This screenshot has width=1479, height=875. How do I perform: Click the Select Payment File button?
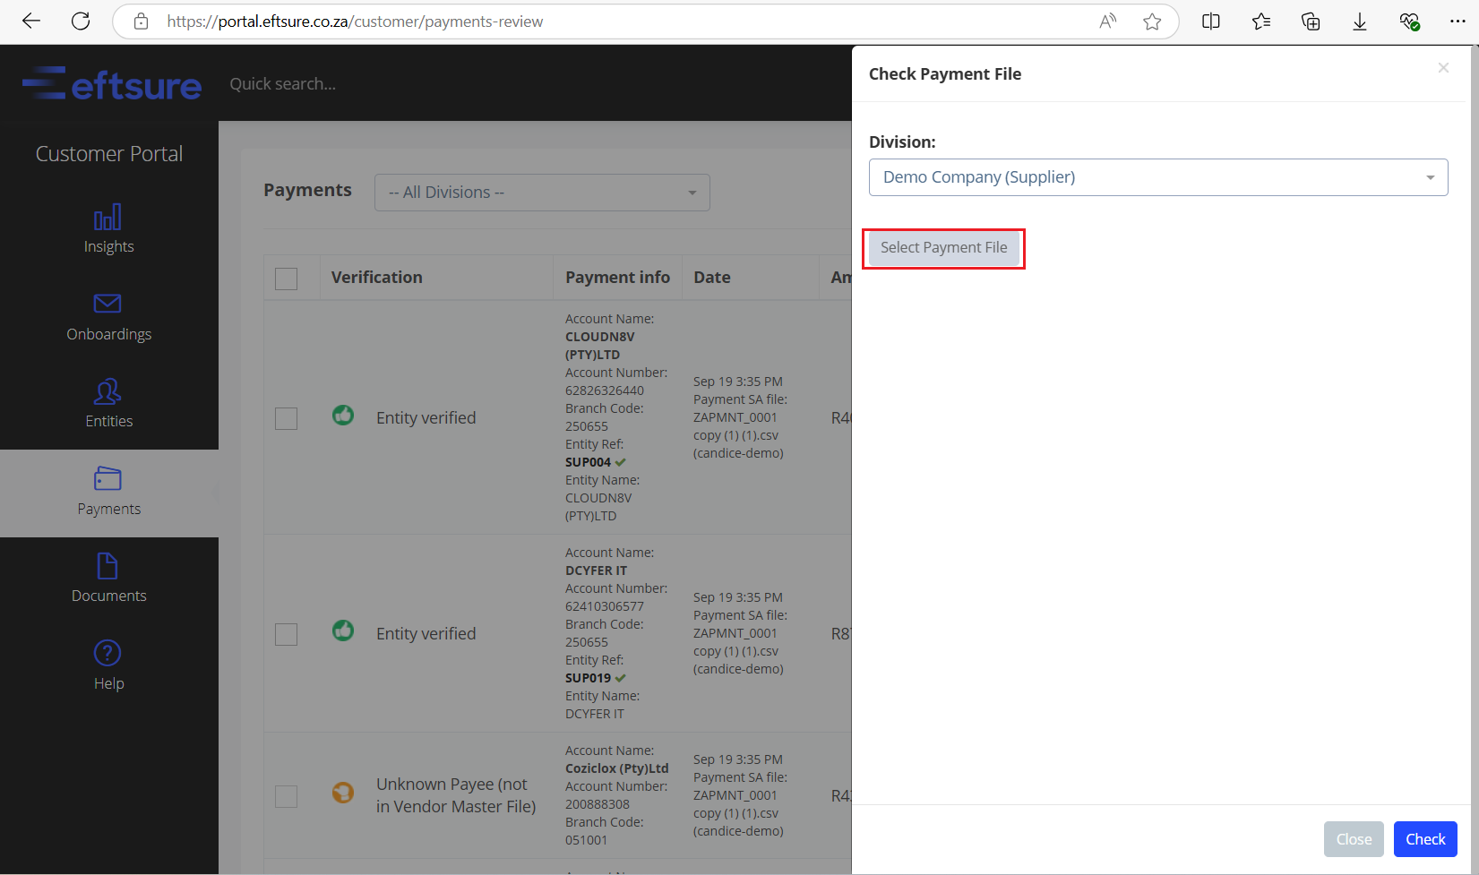943,248
